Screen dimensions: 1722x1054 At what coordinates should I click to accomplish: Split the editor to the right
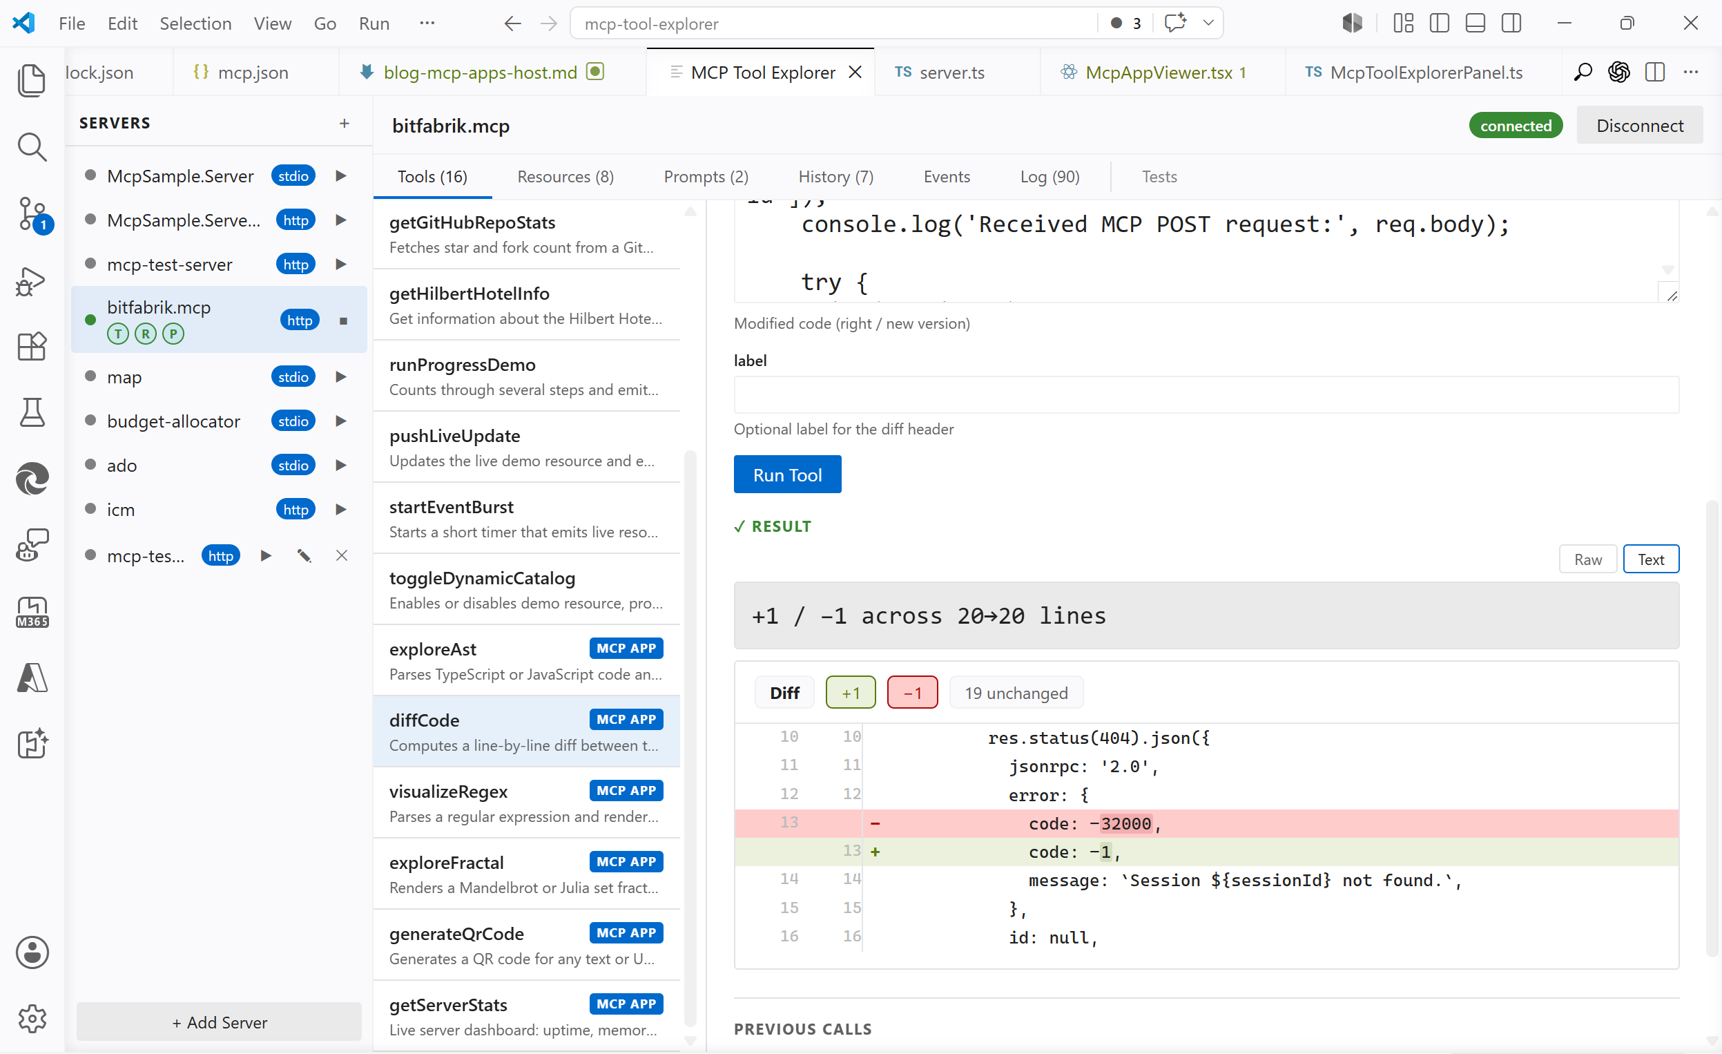tap(1655, 72)
